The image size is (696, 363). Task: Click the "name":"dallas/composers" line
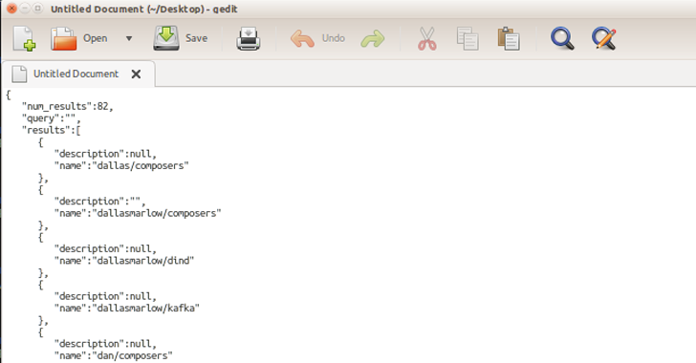click(121, 166)
